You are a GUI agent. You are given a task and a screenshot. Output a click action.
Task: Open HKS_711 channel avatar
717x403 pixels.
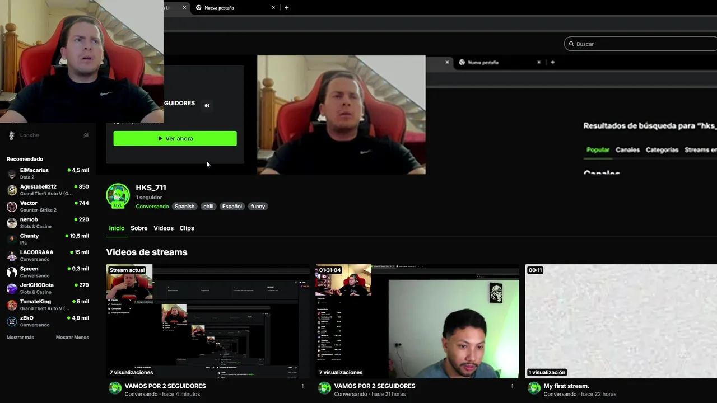coord(118,195)
